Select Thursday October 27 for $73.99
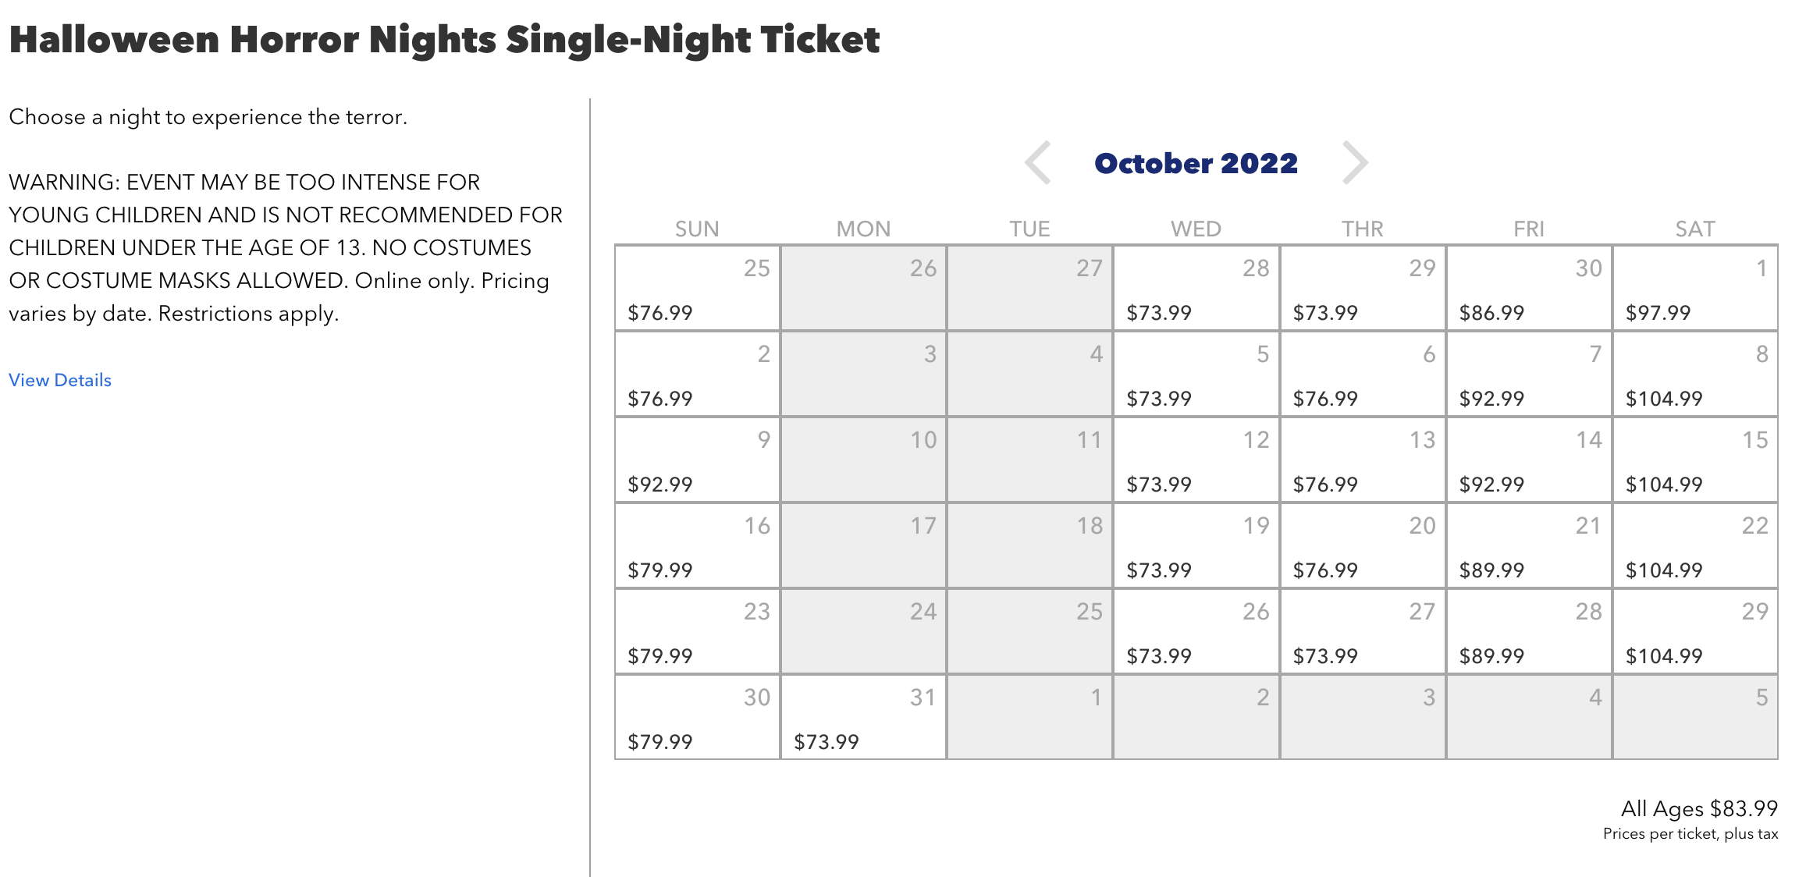The image size is (1806, 877). 1363,631
